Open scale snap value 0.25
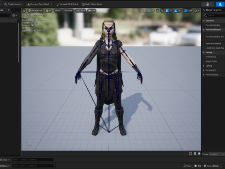The image size is (225, 169). point(190,11)
